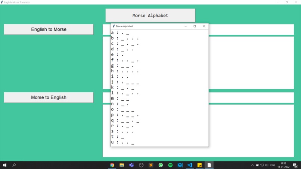Click the feather icon of English-Morse Translator window

pyautogui.click(x=2, y=2)
